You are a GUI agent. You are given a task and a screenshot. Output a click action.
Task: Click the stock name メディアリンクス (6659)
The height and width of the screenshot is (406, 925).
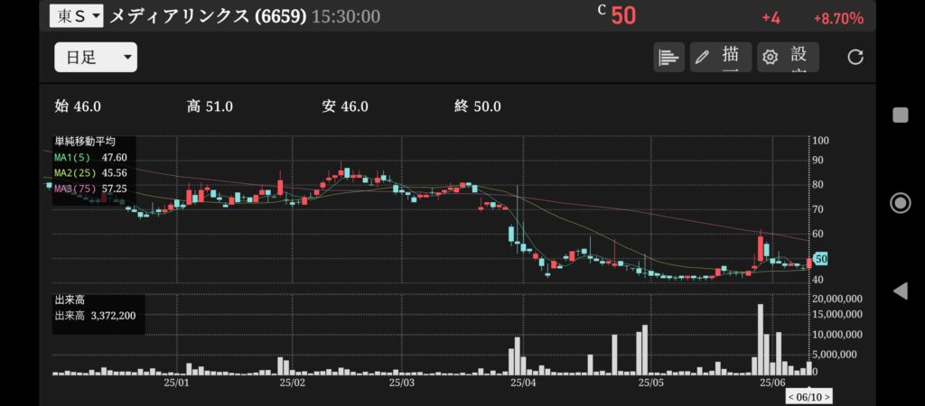click(209, 16)
